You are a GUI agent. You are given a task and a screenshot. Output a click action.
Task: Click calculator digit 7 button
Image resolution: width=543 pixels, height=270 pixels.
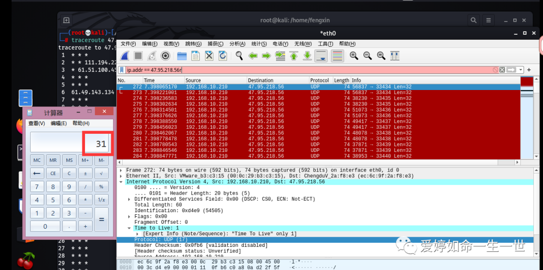click(x=37, y=187)
